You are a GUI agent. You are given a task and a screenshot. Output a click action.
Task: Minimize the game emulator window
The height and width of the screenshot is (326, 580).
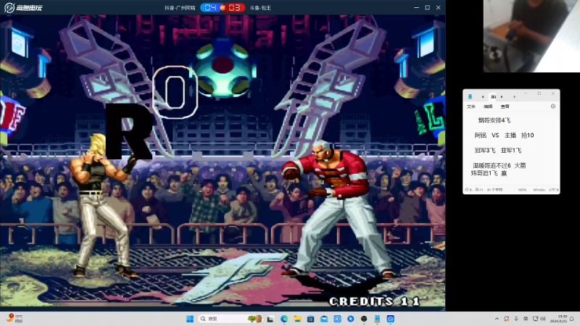click(x=416, y=7)
